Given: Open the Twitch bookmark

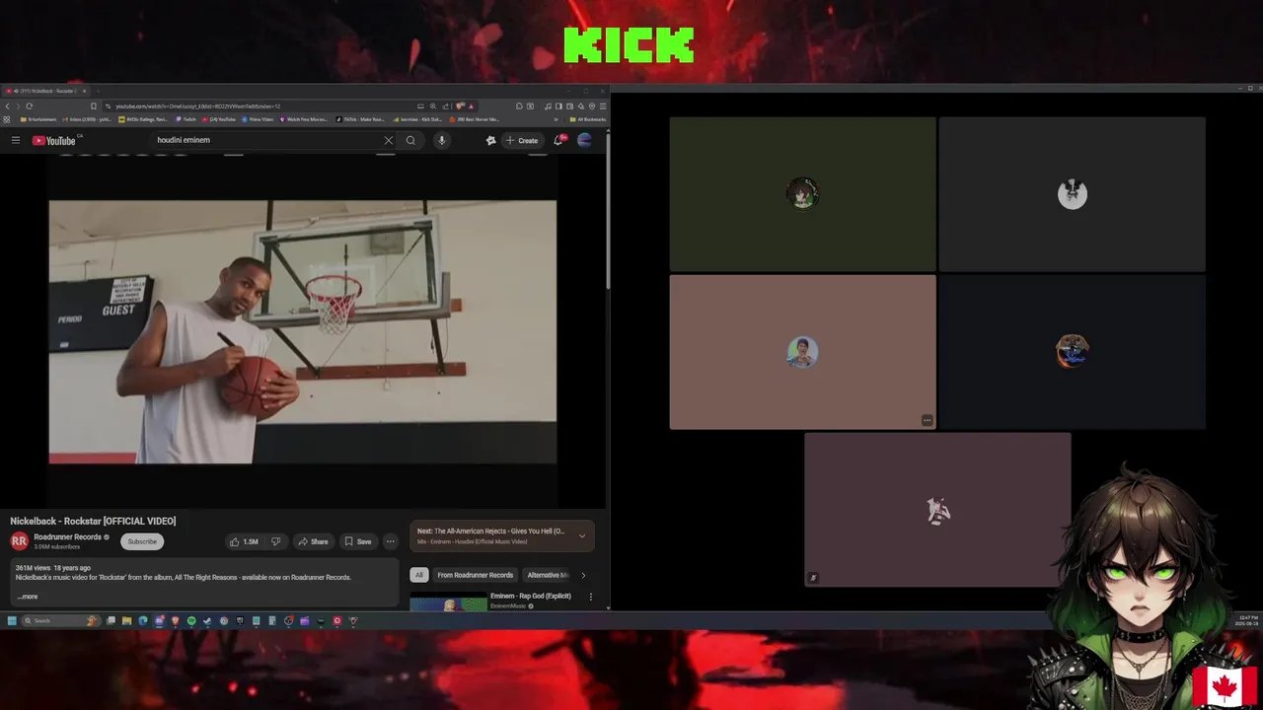Looking at the screenshot, I should point(186,119).
